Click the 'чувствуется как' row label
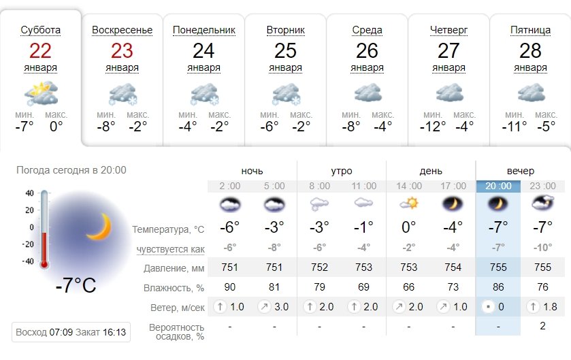This screenshot has height=360, width=571. coord(170,248)
